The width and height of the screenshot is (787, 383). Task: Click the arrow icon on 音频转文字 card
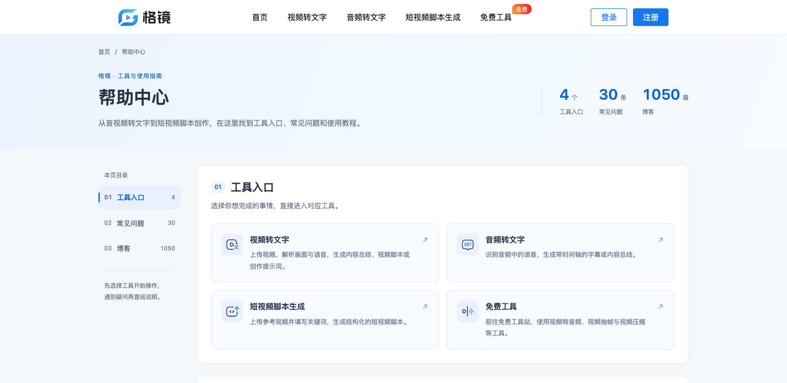661,240
